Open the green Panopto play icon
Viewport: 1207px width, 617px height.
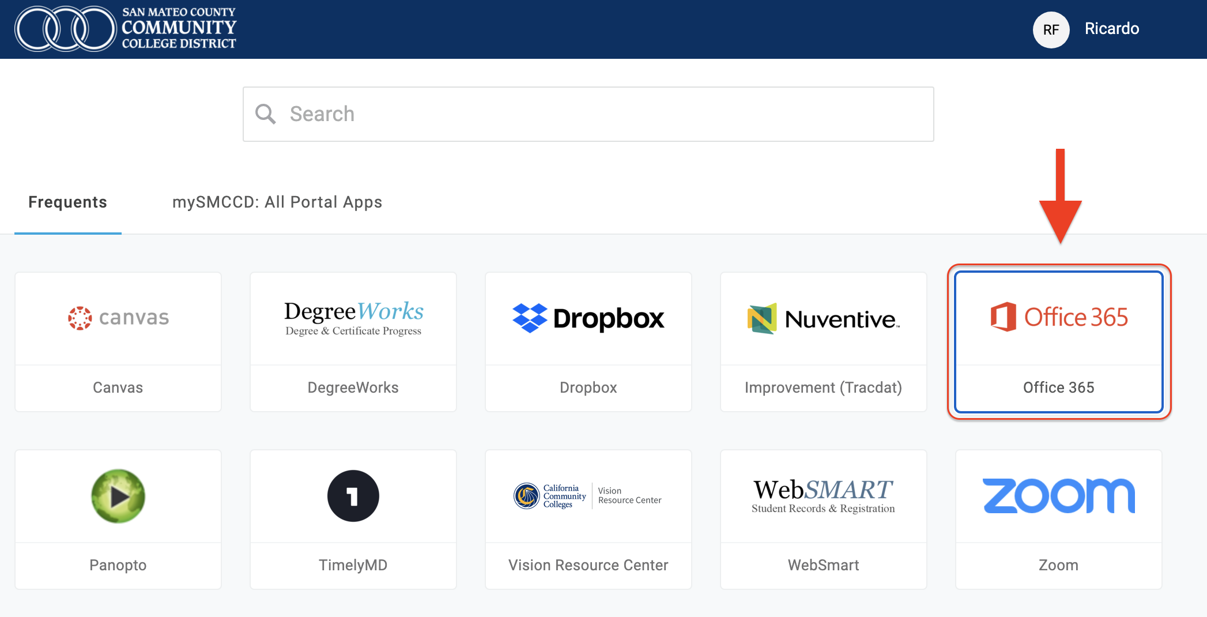pos(118,496)
